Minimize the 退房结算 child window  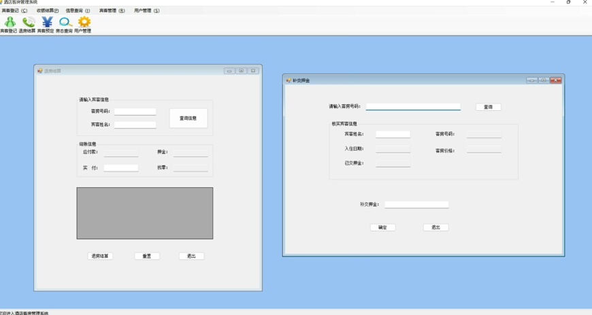click(229, 71)
